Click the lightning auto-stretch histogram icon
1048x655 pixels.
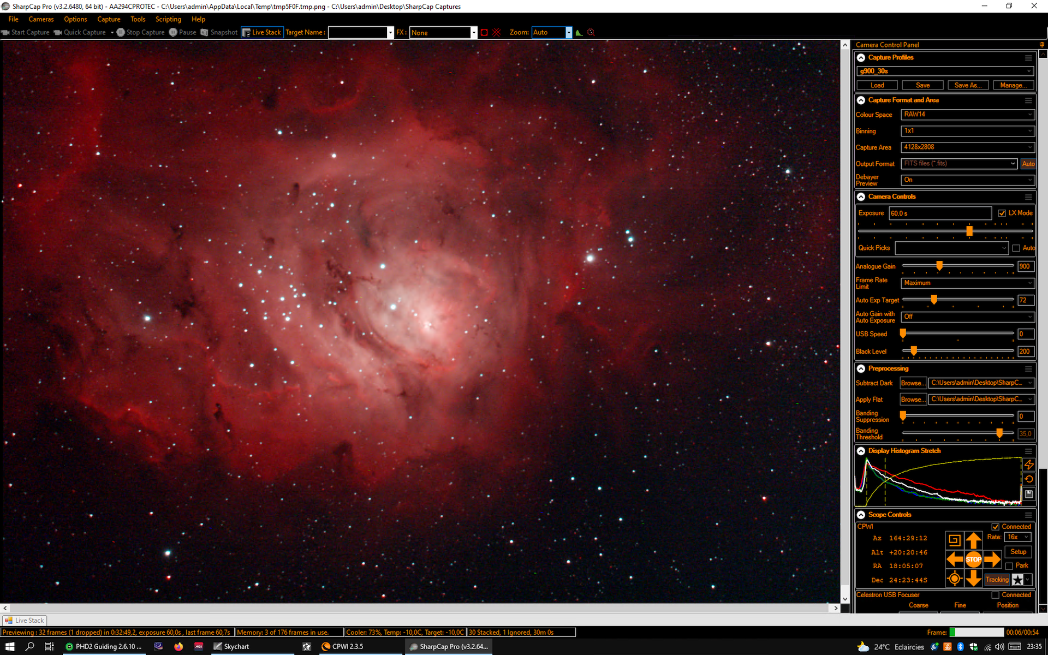pyautogui.click(x=1029, y=465)
